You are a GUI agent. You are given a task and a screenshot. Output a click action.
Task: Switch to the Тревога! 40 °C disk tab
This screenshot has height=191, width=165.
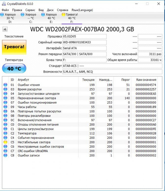click(x=72, y=18)
